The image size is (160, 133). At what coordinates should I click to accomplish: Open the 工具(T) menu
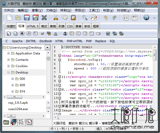pyautogui.click(x=94, y=10)
